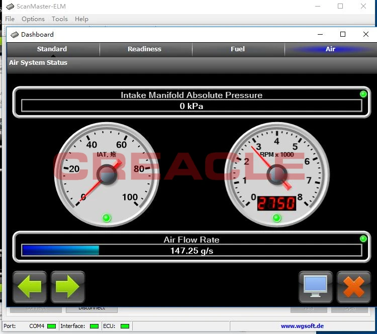Click the Interface green status indicator
The height and width of the screenshot is (334, 377).
click(x=94, y=326)
